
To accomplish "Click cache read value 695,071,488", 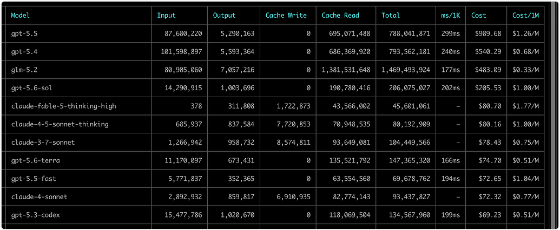I will pos(350,33).
